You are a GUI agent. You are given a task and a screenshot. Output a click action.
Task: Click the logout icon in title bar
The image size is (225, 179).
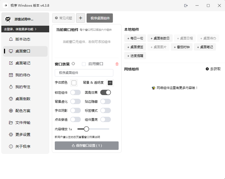pos(186,6)
